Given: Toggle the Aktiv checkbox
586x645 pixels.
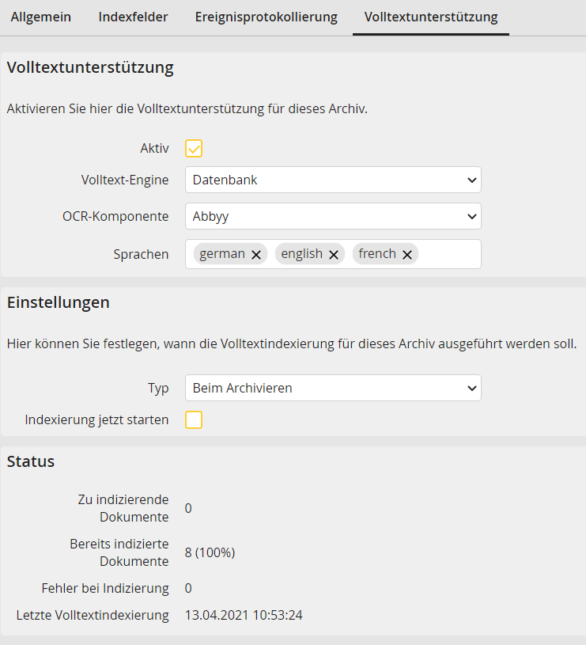Looking at the screenshot, I should pos(193,148).
